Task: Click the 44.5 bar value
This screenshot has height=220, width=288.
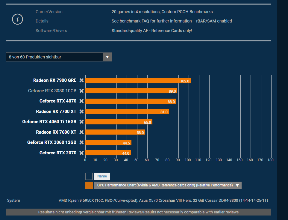Action: [126, 143]
